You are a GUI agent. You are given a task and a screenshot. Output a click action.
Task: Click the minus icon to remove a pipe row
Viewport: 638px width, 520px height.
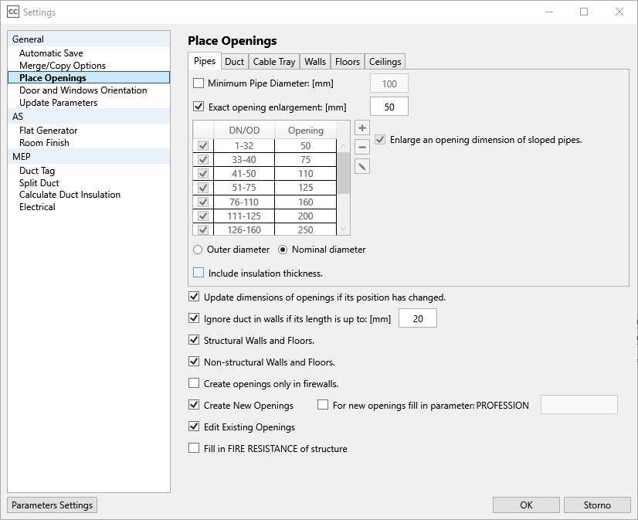pyautogui.click(x=362, y=147)
